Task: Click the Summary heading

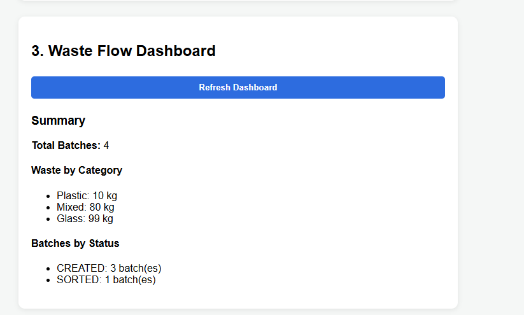Action: (58, 120)
